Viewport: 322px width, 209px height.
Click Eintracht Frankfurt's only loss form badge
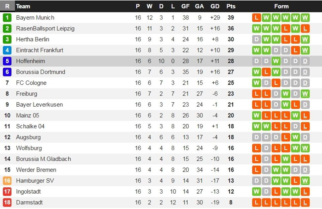click(295, 50)
